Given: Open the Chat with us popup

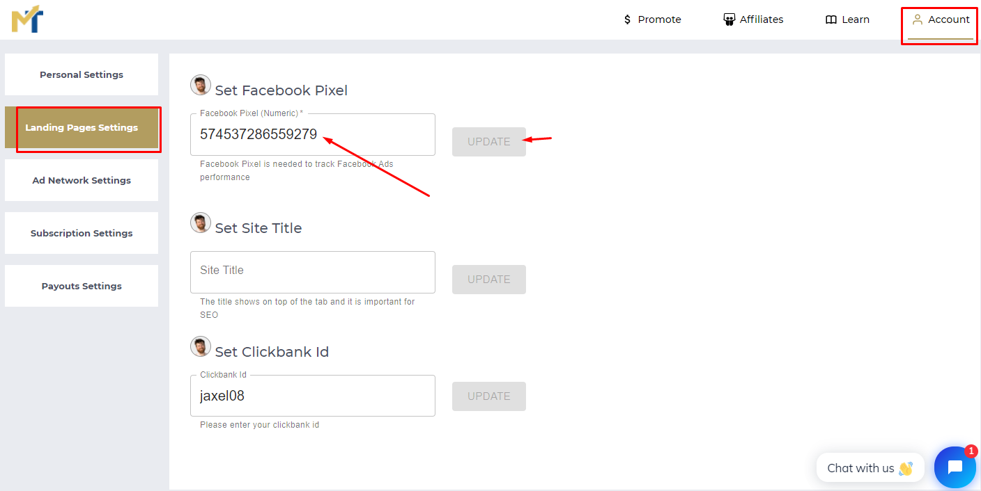Looking at the screenshot, I should (x=870, y=468).
